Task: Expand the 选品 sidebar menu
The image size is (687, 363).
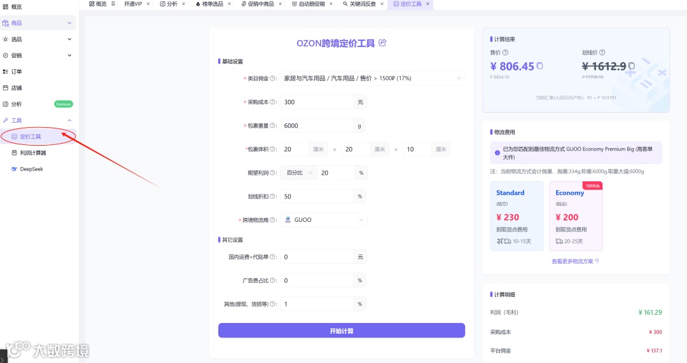Action: point(38,39)
